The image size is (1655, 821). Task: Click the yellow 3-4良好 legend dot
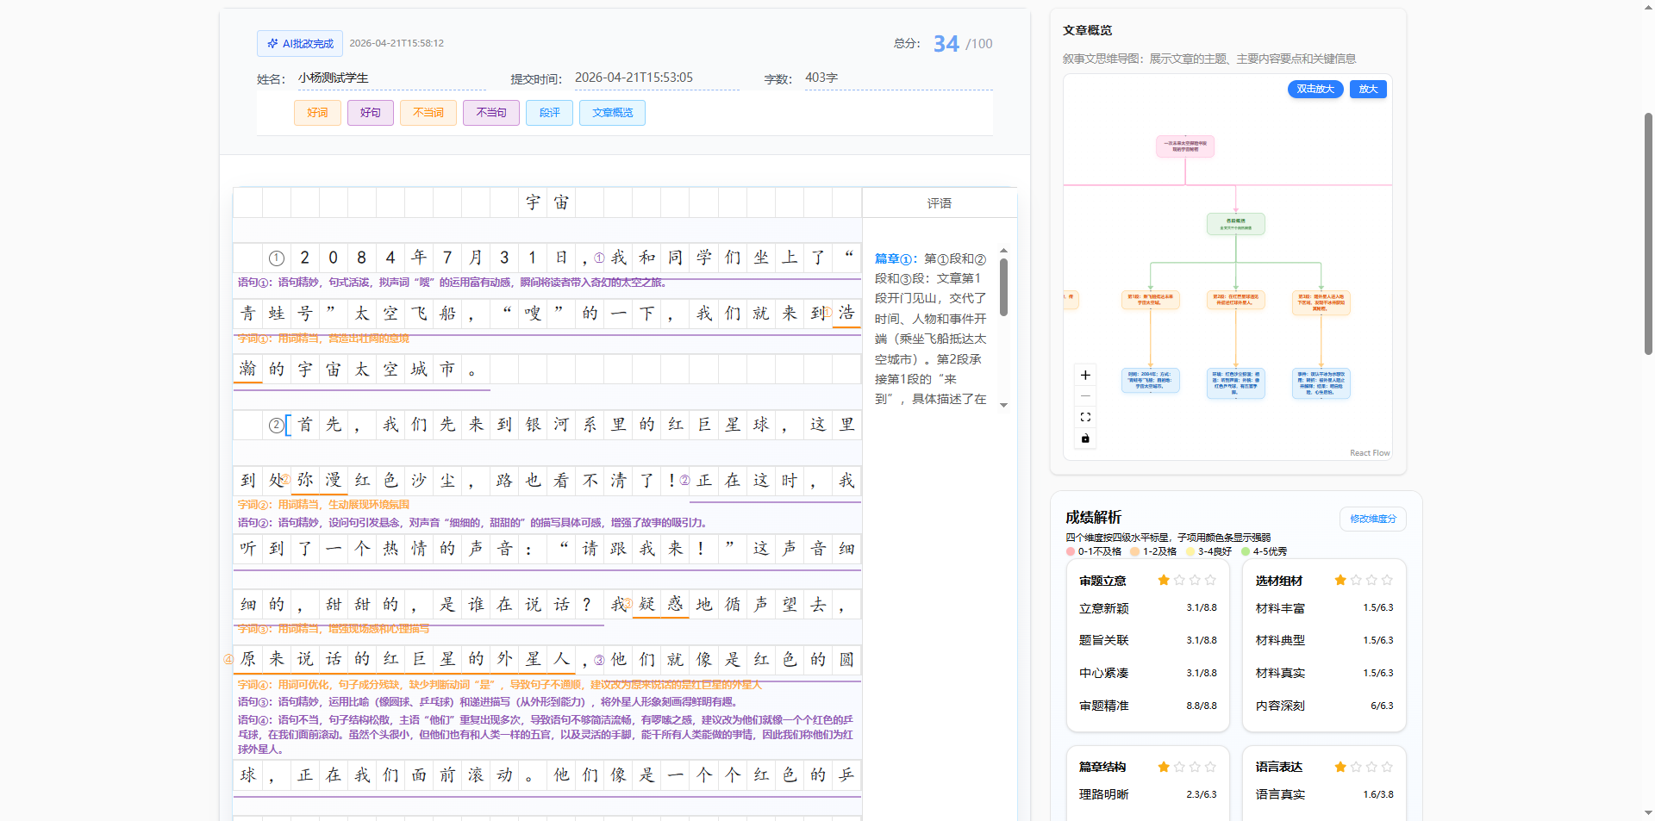click(x=1190, y=551)
